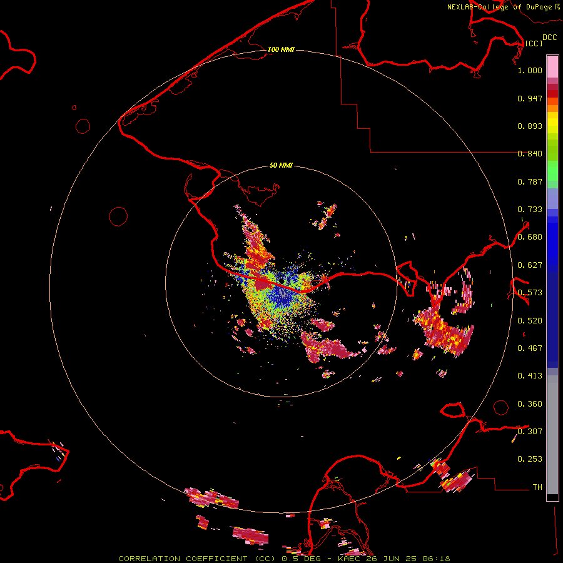
Task: Click the bright green segment of the color bar
Action: tap(552, 171)
